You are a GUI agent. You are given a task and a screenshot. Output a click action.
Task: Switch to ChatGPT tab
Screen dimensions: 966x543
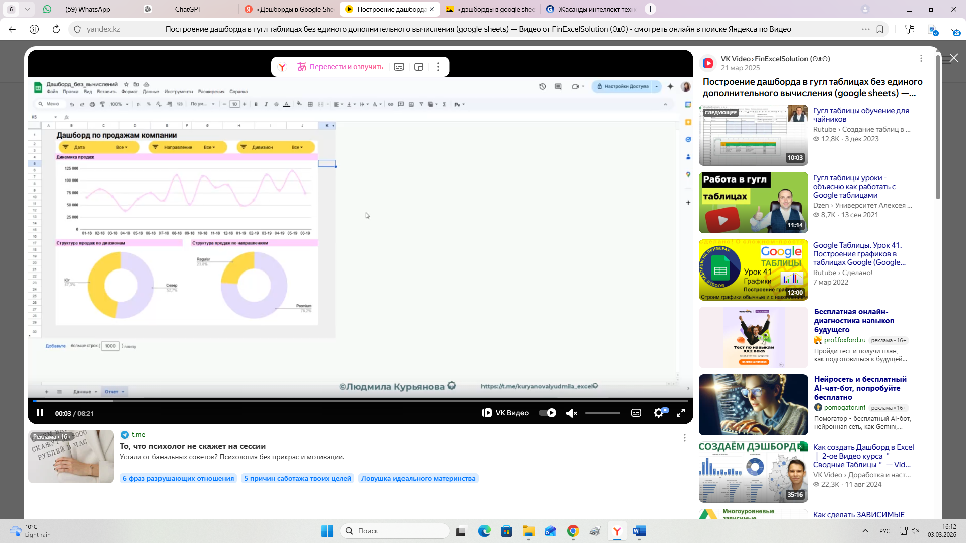[188, 9]
